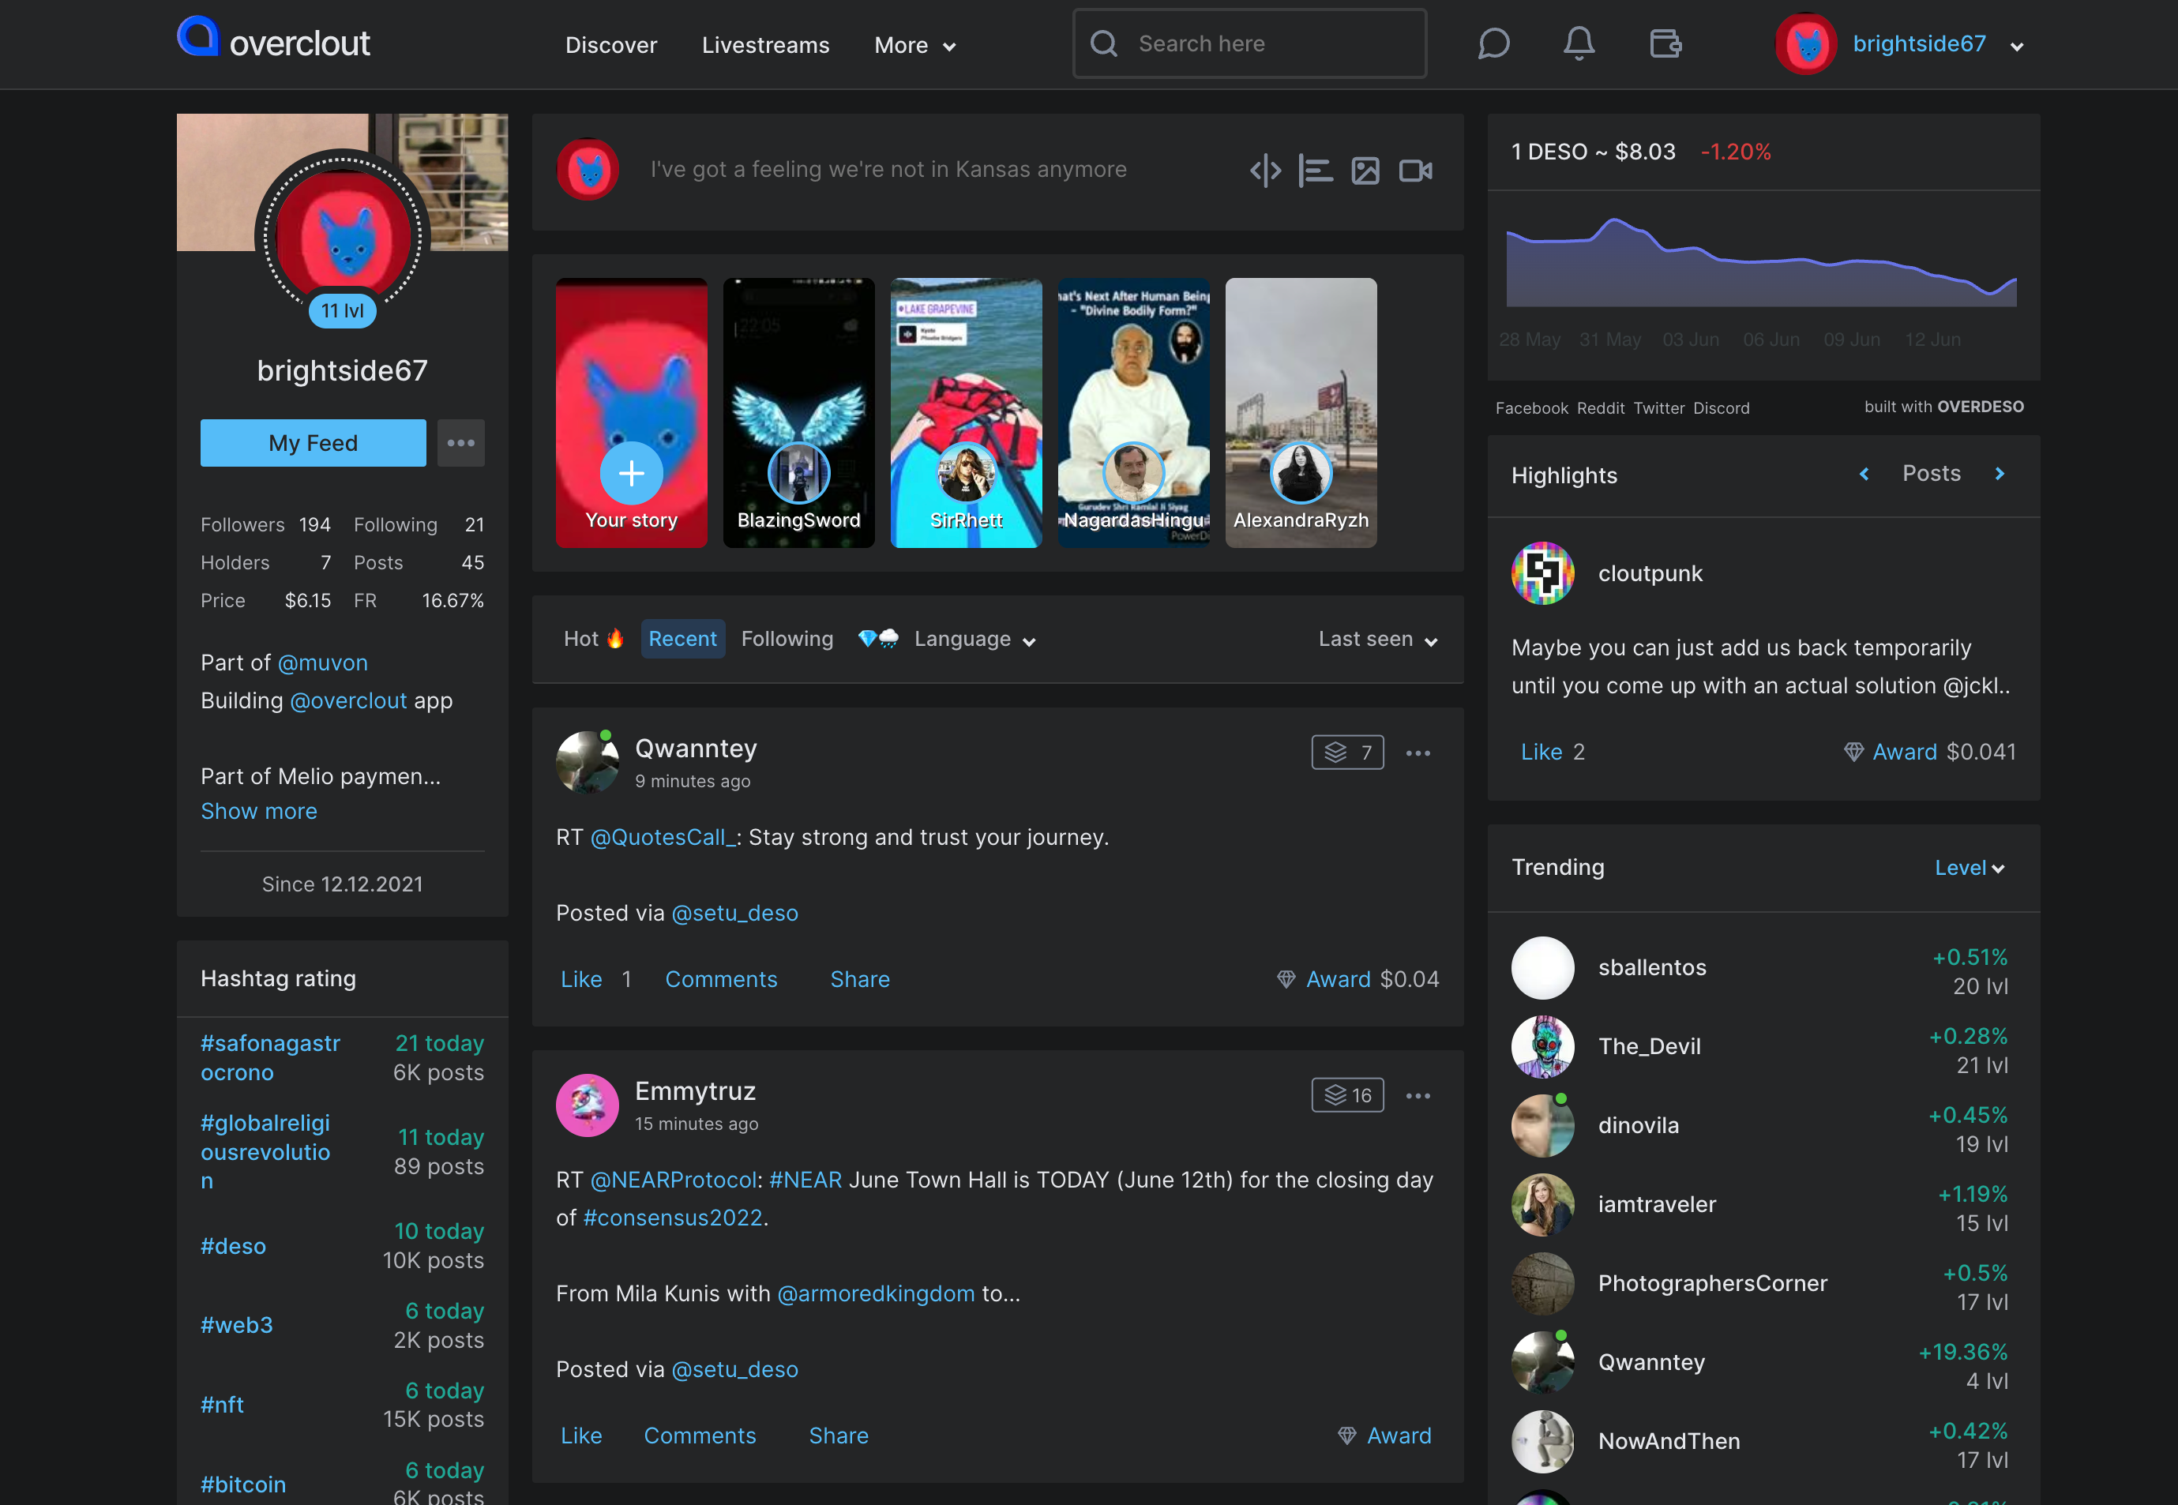The height and width of the screenshot is (1505, 2178).
Task: Open the wallet icon
Action: click(x=1665, y=43)
